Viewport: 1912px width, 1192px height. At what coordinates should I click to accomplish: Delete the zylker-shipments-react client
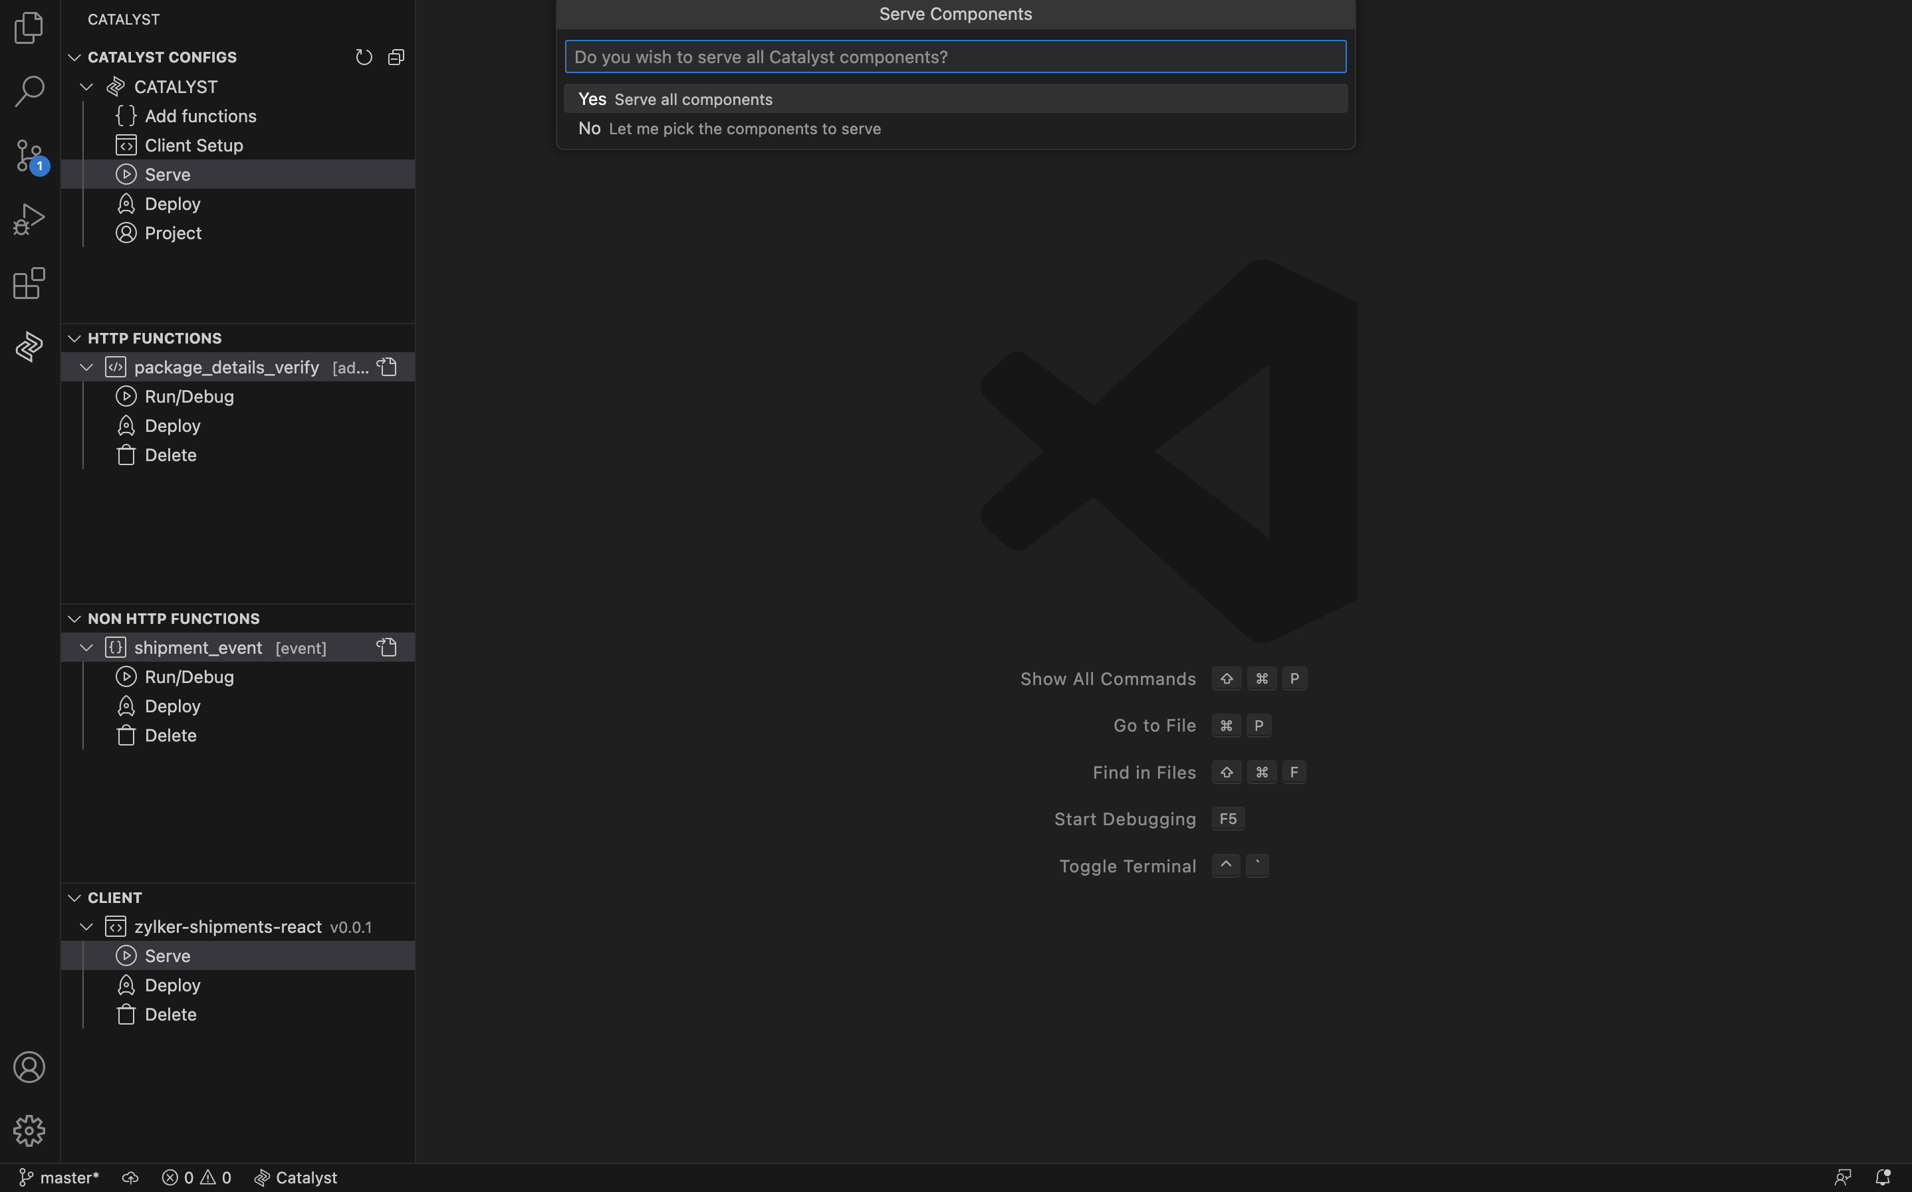237,1015
